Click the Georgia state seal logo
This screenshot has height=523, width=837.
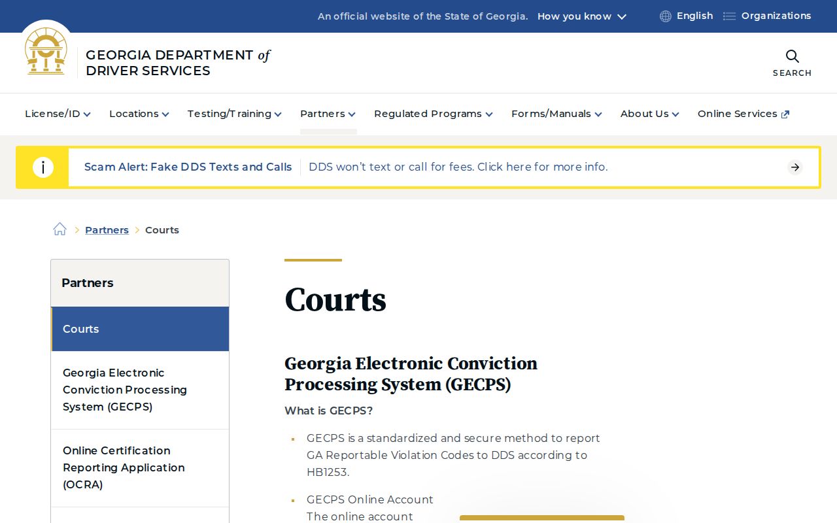tap(46, 51)
